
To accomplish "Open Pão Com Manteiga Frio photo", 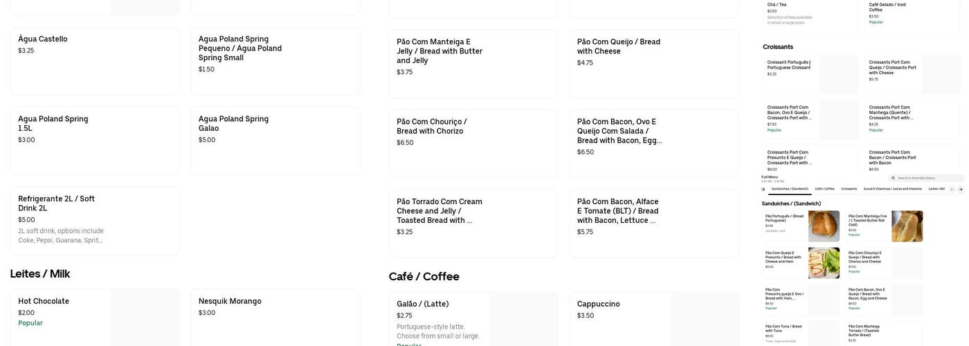I will (907, 226).
